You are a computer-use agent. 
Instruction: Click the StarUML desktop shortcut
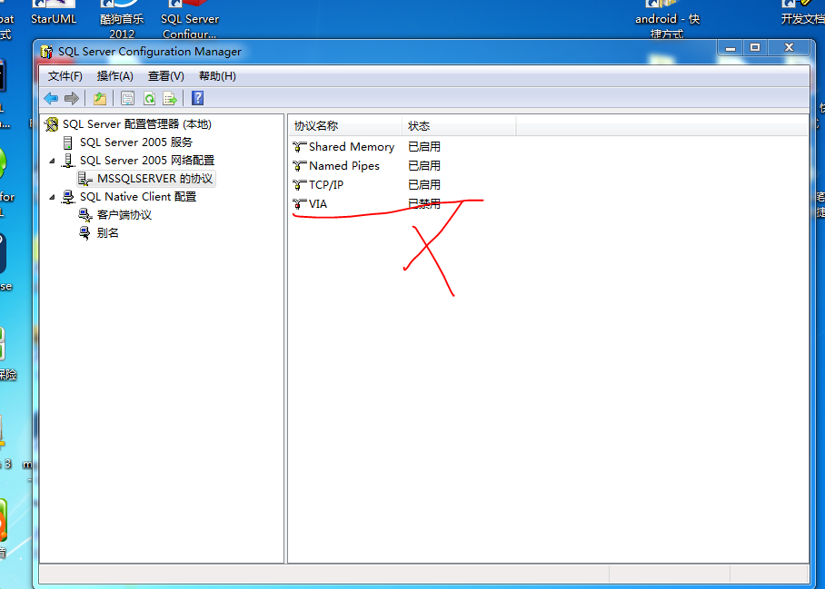click(54, 13)
